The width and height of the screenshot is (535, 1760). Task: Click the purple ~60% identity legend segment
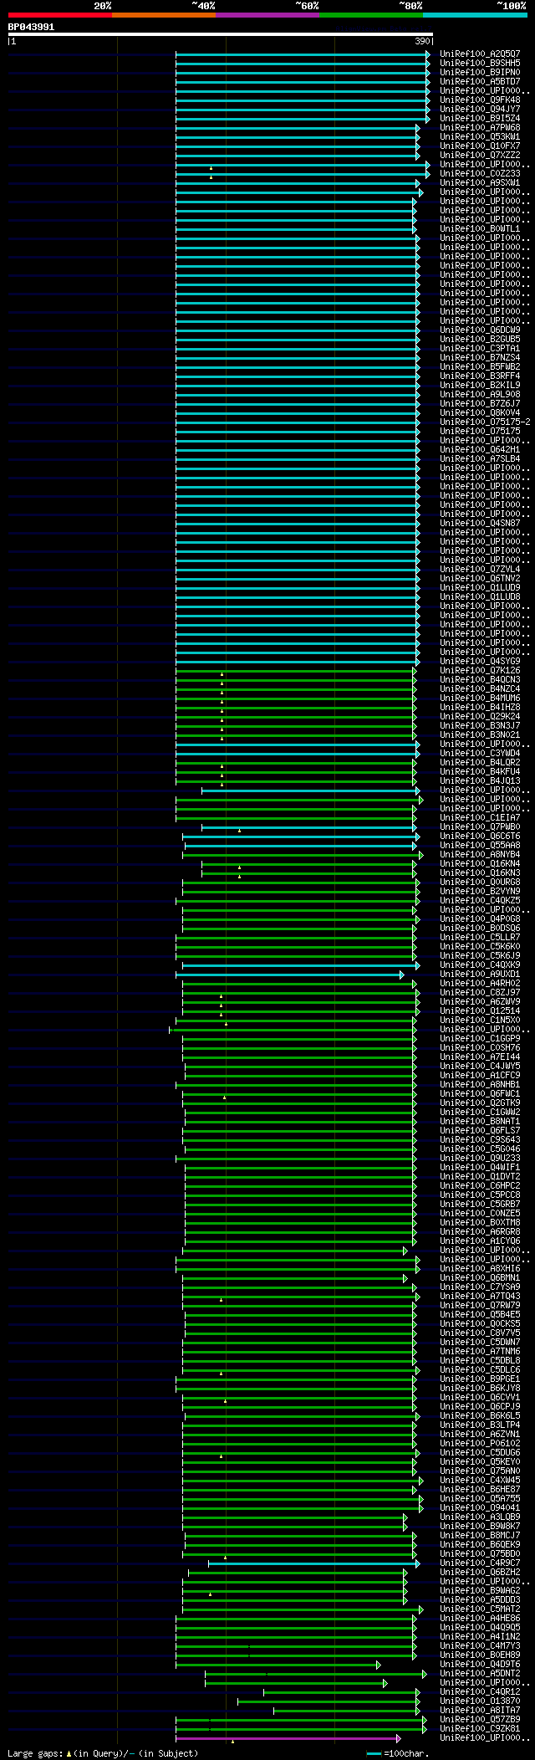[x=267, y=15]
